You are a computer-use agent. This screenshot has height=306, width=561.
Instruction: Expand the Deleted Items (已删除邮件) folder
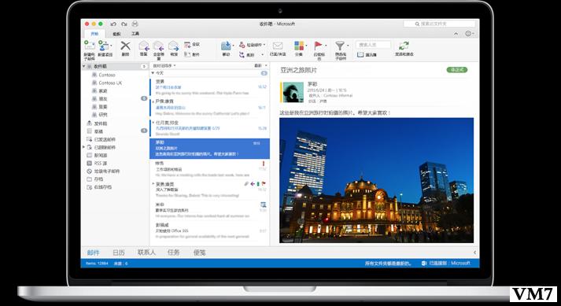pyautogui.click(x=84, y=147)
